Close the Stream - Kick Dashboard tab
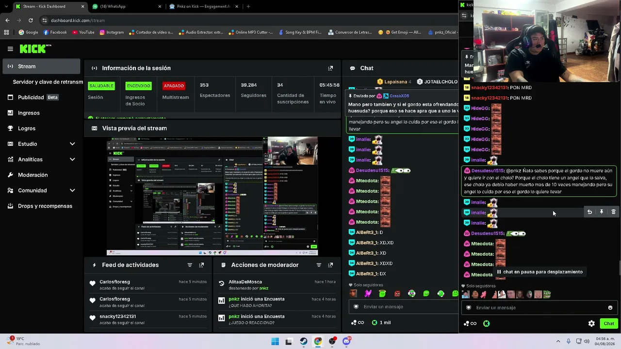The height and width of the screenshot is (349, 621). pos(82,6)
